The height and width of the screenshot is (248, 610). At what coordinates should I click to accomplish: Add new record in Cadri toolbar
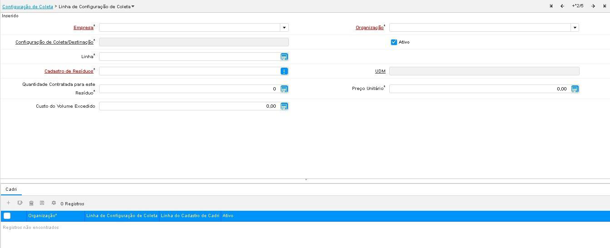(x=8, y=203)
